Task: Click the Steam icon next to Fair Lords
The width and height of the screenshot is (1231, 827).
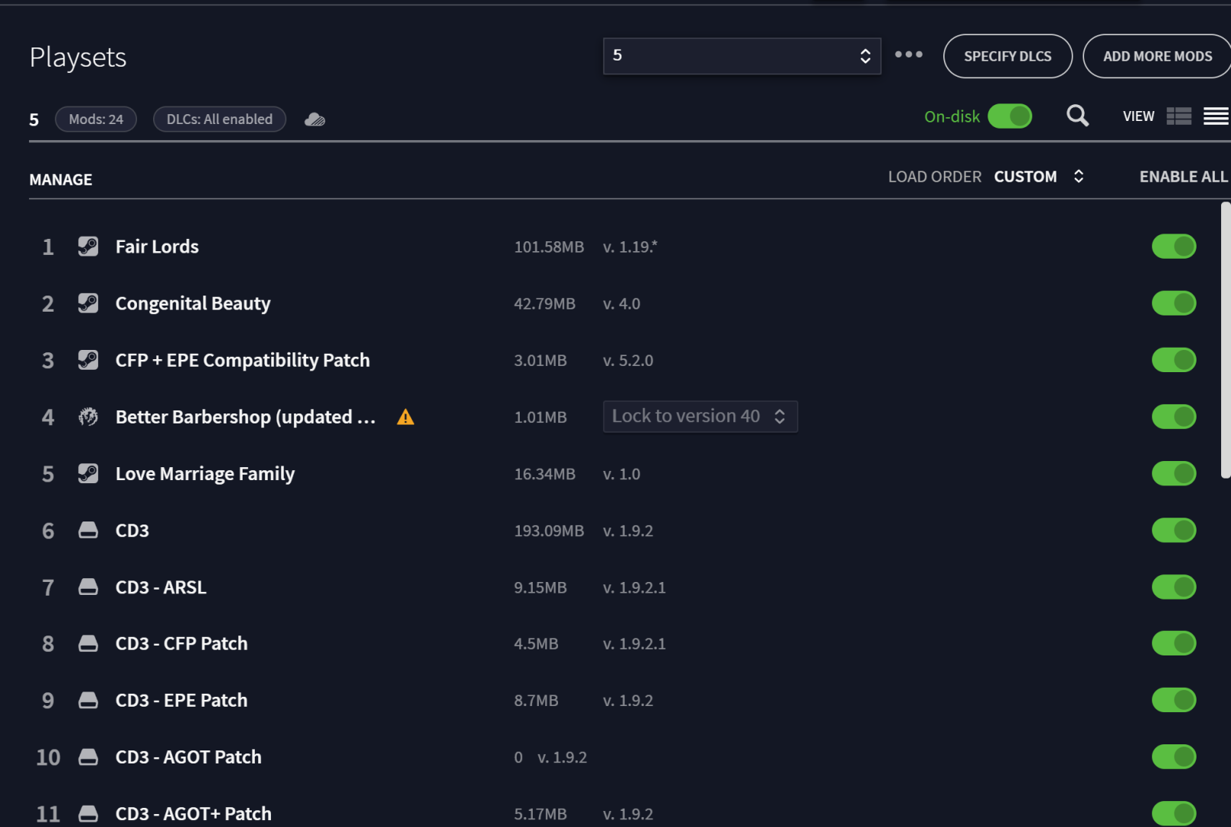Action: coord(88,247)
